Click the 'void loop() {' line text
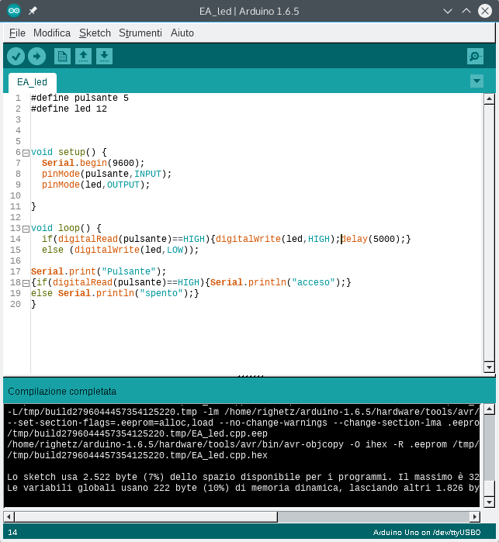Image resolution: width=499 pixels, height=542 pixels. click(66, 229)
